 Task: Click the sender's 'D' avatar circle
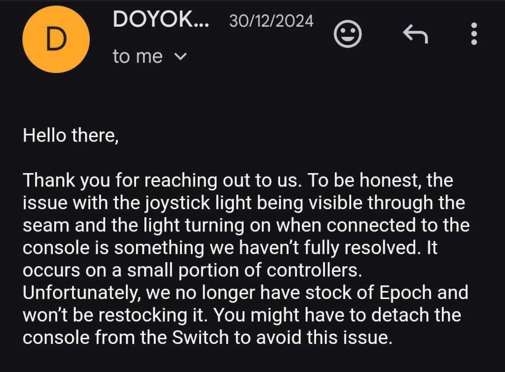[x=56, y=40]
